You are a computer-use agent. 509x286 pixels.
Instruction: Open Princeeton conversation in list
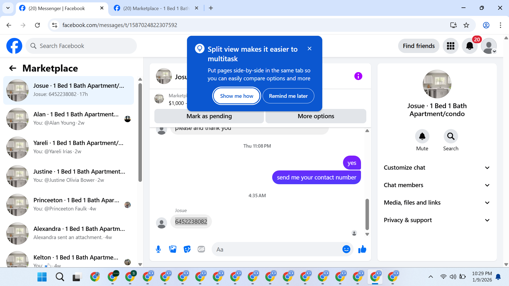tap(68, 205)
